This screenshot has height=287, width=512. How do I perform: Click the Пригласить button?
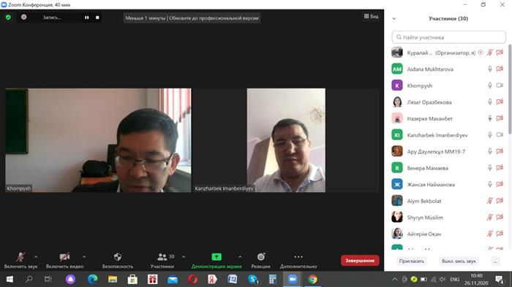pos(411,261)
